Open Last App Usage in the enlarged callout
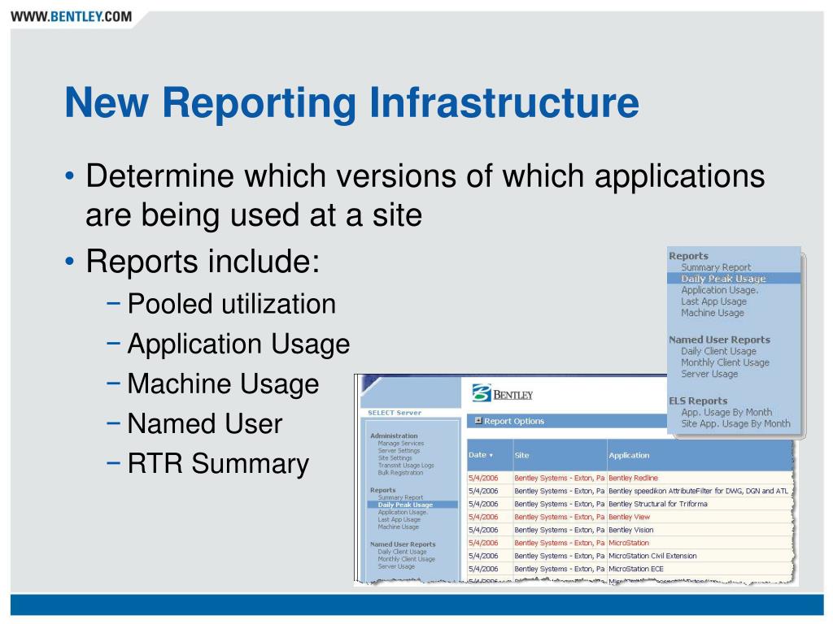The width and height of the screenshot is (833, 624). (x=713, y=301)
